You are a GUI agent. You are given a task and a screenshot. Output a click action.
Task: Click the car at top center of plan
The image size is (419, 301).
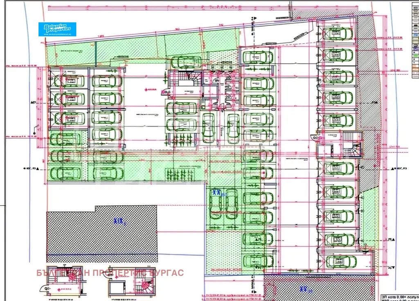(186, 62)
